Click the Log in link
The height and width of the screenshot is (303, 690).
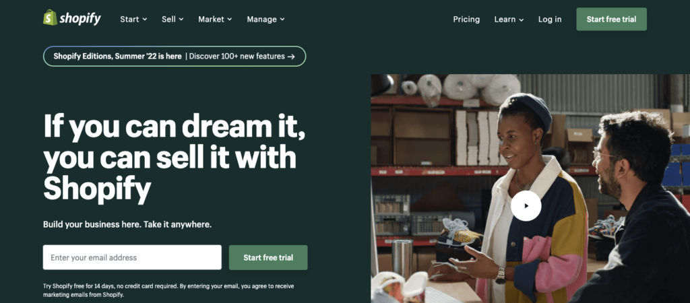tap(550, 20)
